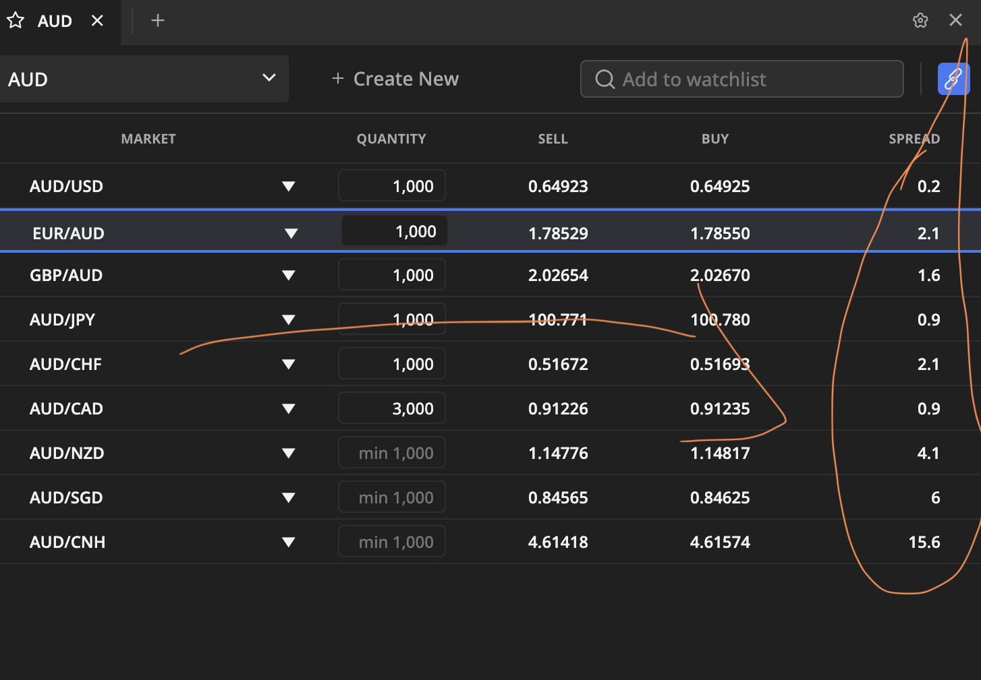Select the AUD/JPY market name

tap(62, 319)
